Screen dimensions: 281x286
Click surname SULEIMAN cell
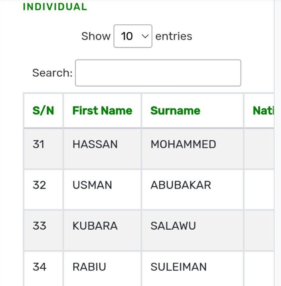click(x=178, y=267)
